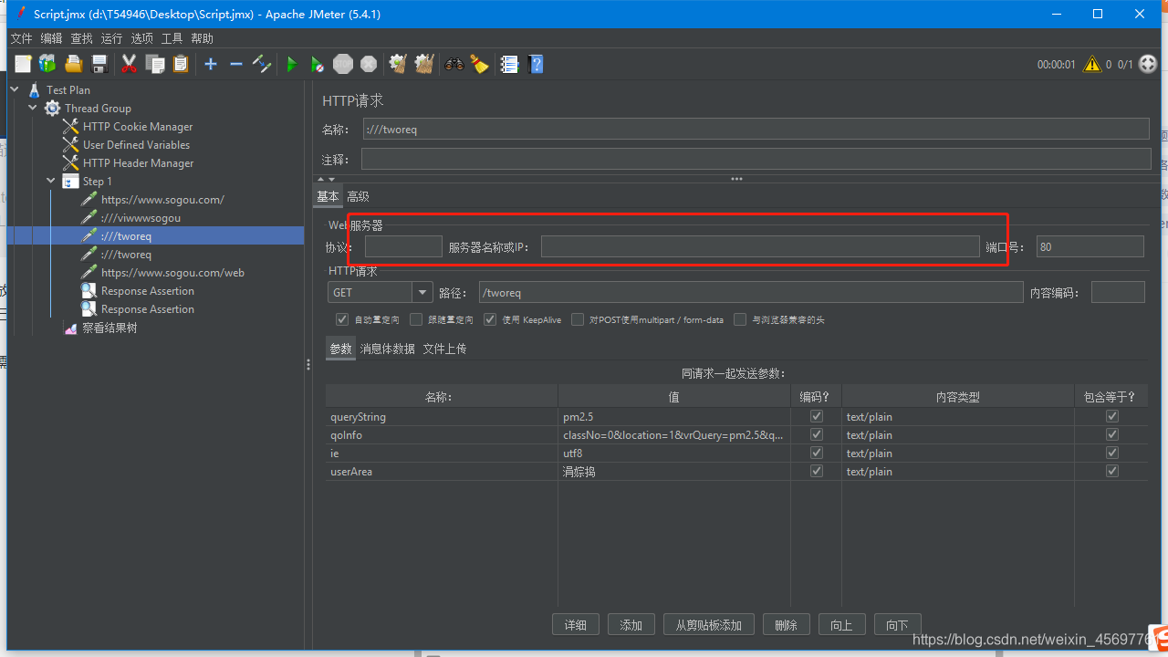The height and width of the screenshot is (657, 1168).
Task: Expand all nodes with plus icon
Action: 211,64
